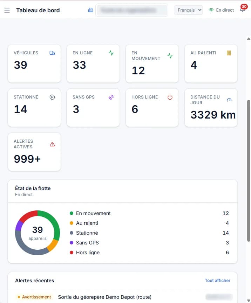Select the Alertes actives 999+ card
The width and height of the screenshot is (251, 303).
point(34,152)
